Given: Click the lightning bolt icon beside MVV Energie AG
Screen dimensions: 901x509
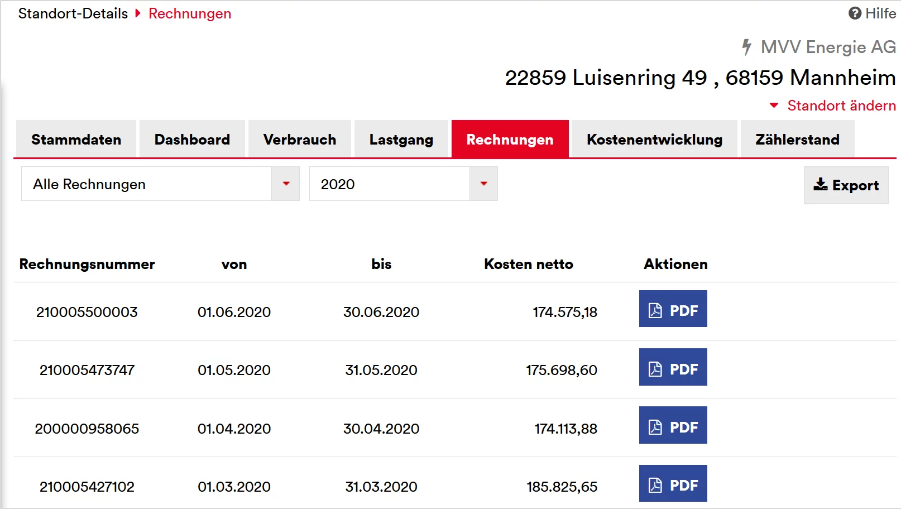Looking at the screenshot, I should [x=746, y=47].
